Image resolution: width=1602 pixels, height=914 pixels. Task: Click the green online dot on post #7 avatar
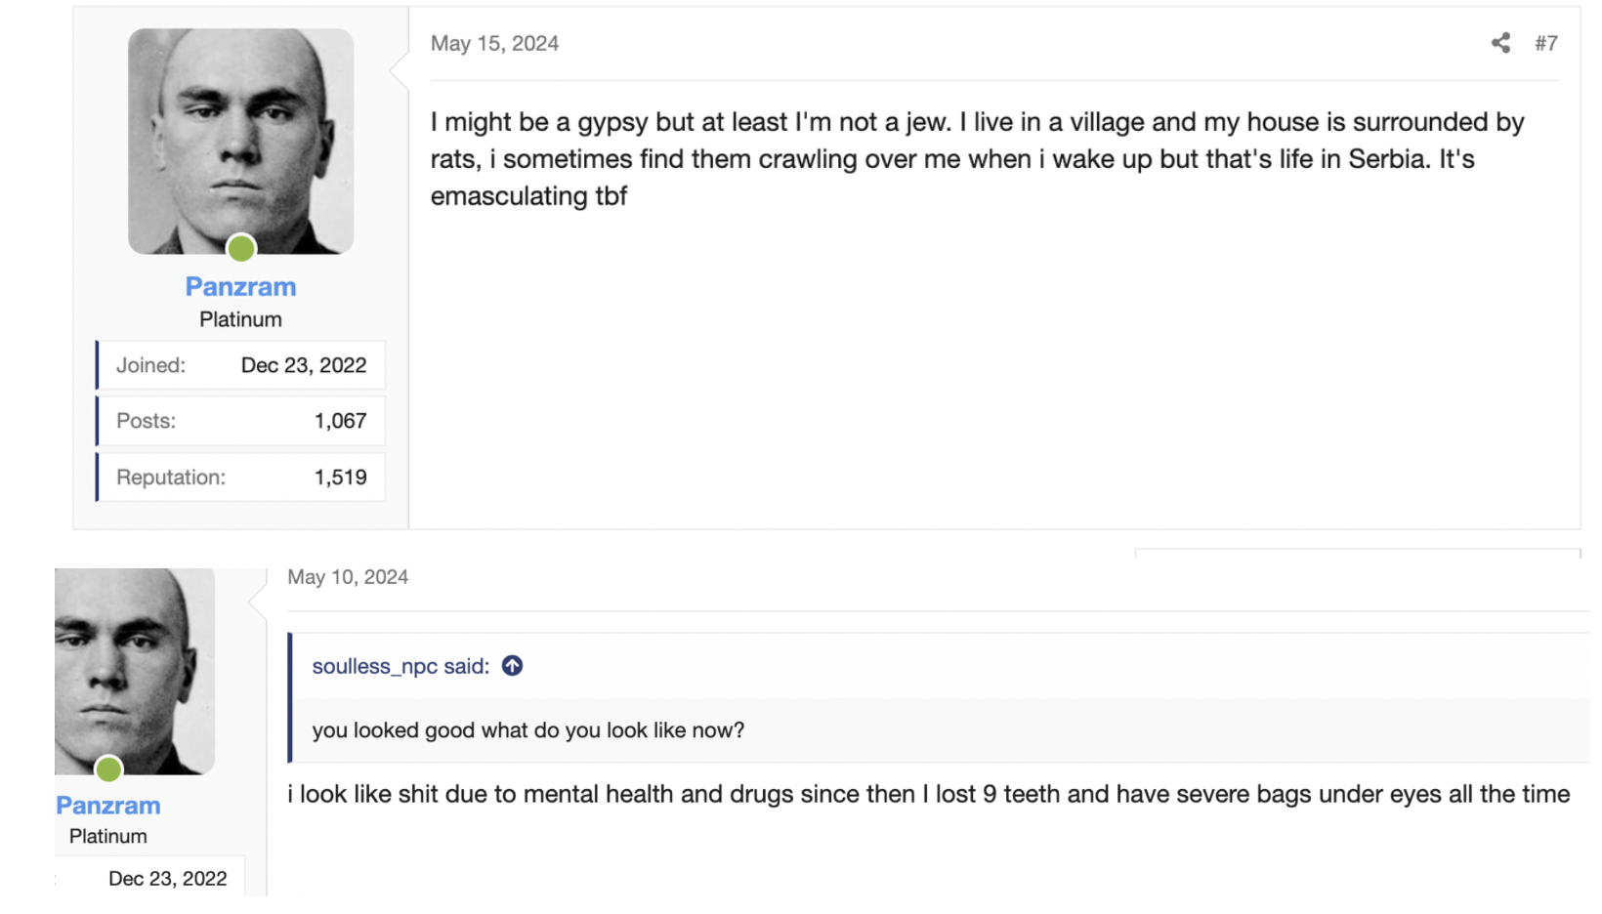[241, 248]
